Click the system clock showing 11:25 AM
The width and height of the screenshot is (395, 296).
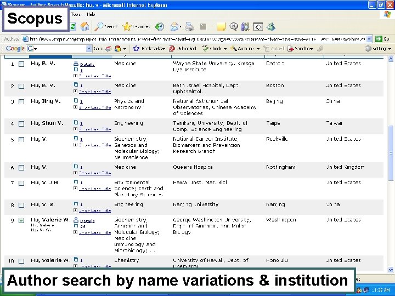pos(381,290)
